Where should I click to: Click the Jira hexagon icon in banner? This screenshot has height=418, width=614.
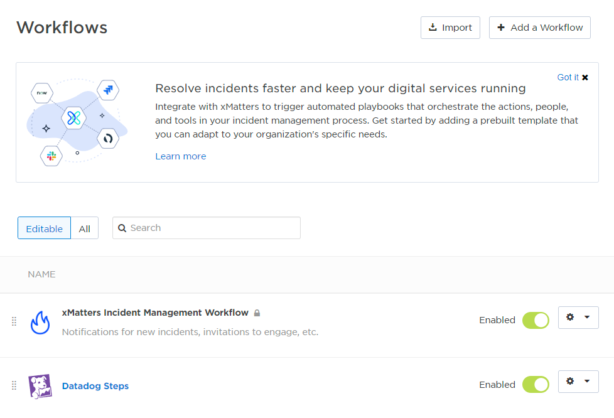tap(108, 90)
